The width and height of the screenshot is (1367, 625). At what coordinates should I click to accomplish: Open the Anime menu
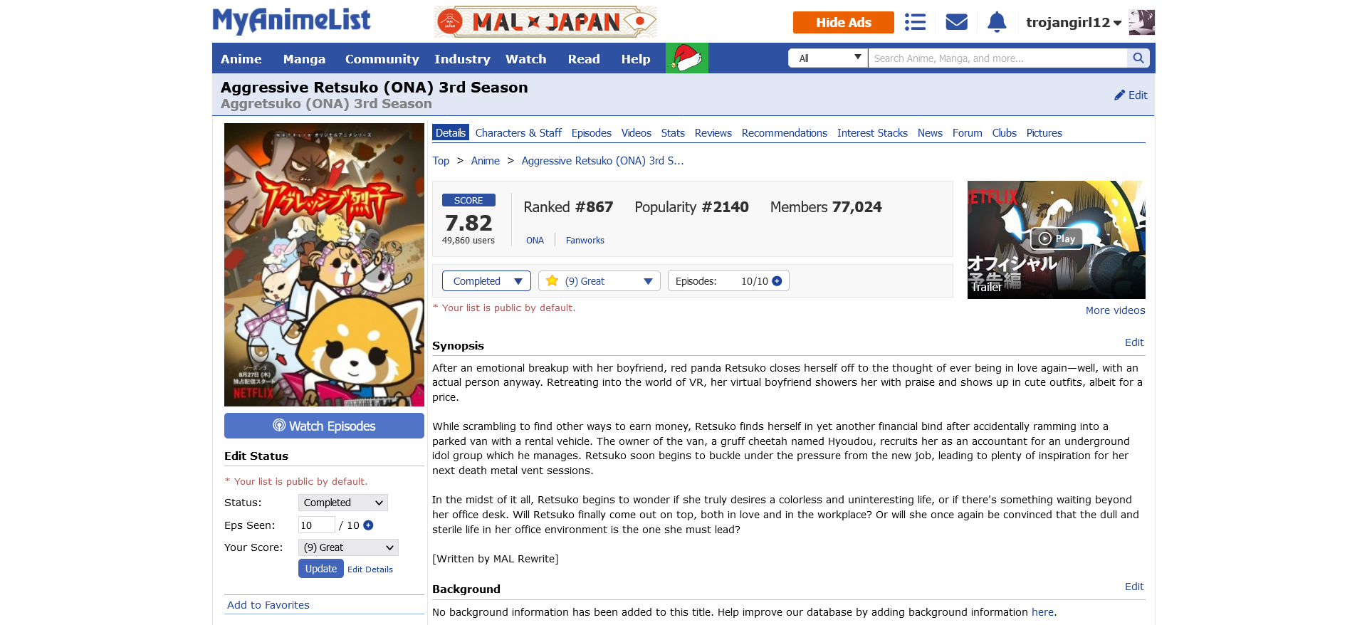pos(241,59)
